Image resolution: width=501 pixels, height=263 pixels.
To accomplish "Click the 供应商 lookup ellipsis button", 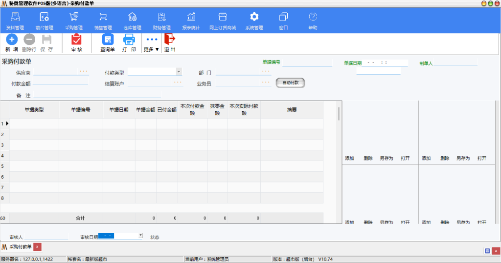I will pyautogui.click(x=83, y=72).
